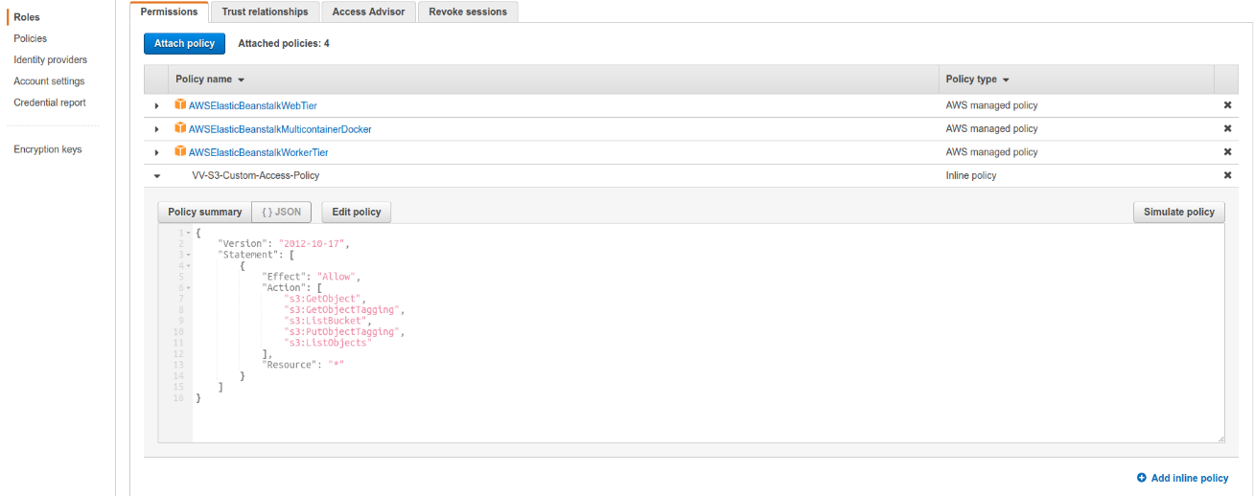Click the Edit policy button
The image size is (1254, 496).
pyautogui.click(x=357, y=212)
